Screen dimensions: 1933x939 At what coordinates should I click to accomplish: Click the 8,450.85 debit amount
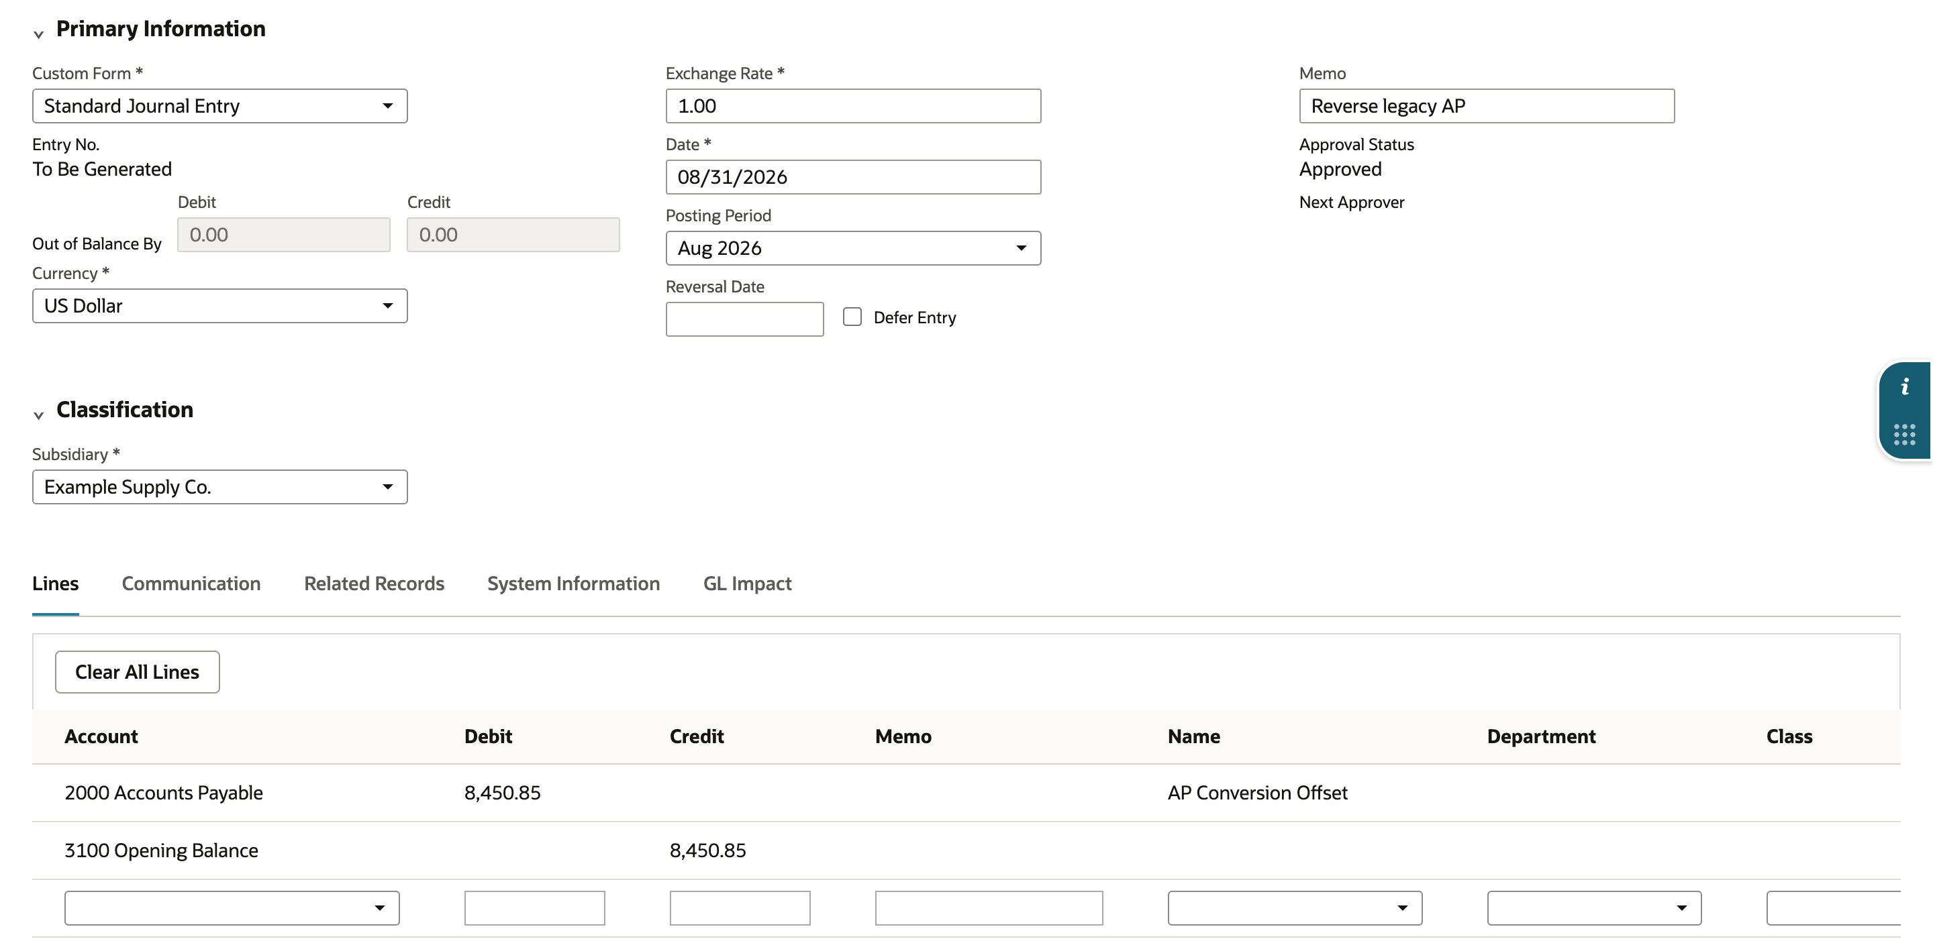tap(502, 793)
